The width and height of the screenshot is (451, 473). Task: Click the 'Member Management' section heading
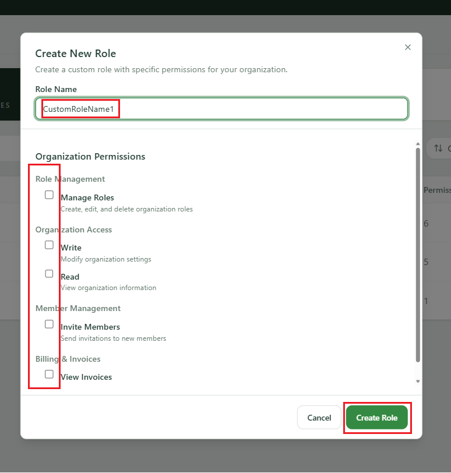coord(78,308)
